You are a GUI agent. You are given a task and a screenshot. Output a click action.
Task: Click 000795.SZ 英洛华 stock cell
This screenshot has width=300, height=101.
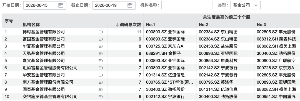coord(216,82)
